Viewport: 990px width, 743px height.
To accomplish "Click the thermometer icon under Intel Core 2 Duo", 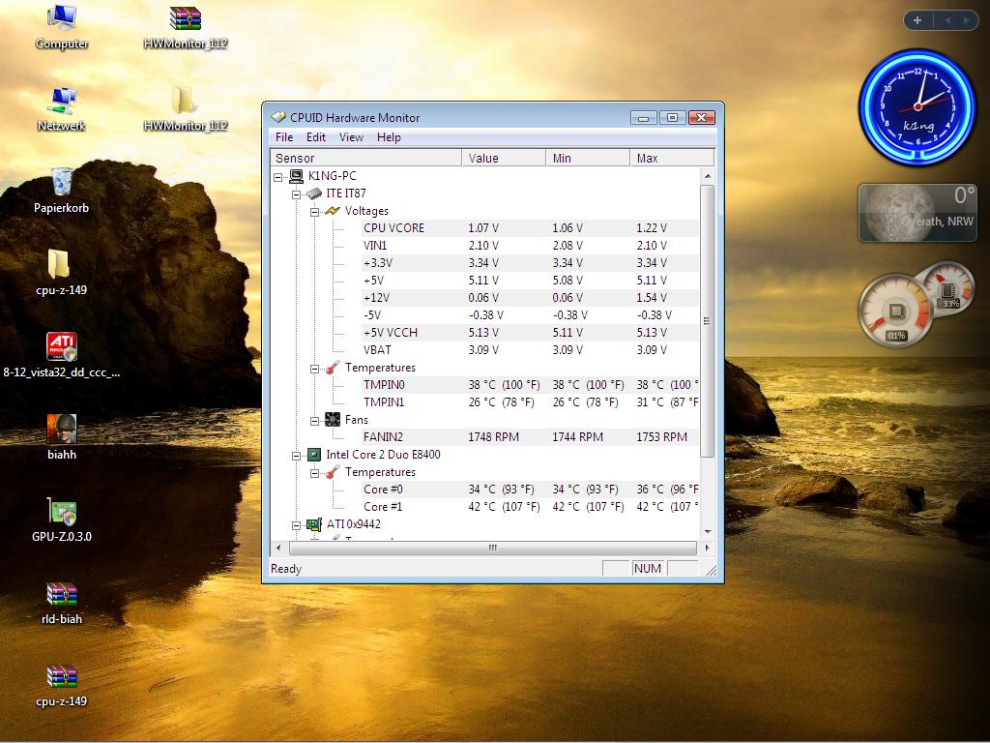I will 333,472.
